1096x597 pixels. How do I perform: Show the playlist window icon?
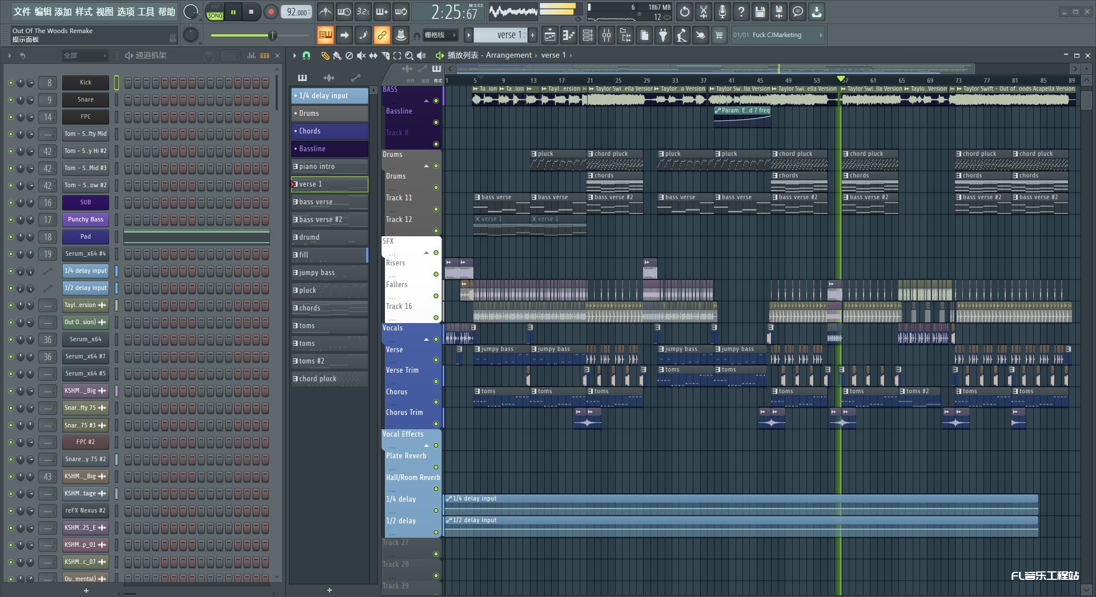pyautogui.click(x=550, y=35)
